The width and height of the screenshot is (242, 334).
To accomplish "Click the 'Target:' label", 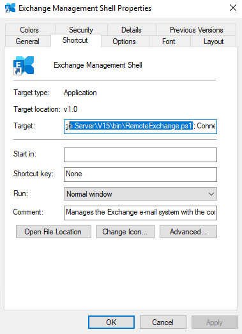I will 24,126.
